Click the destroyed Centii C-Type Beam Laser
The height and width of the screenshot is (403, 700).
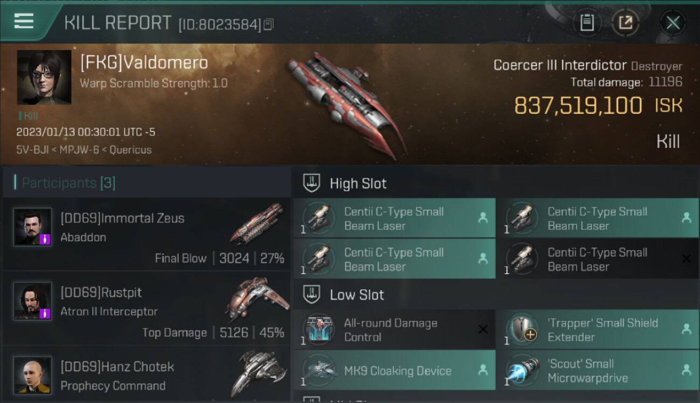pyautogui.click(x=598, y=259)
